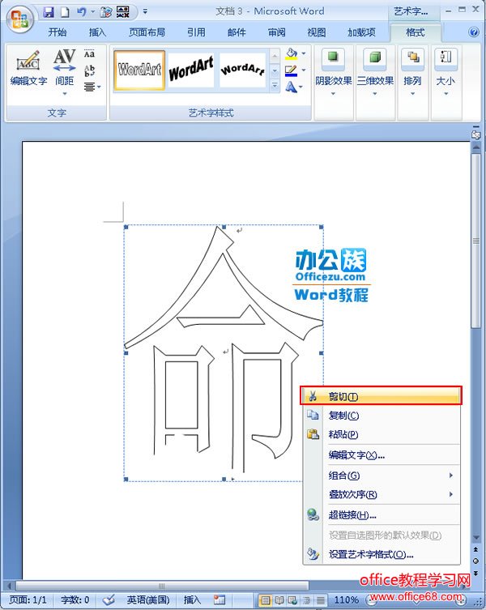
Task: Open WordArt text alignment dropdown
Action: 92,87
